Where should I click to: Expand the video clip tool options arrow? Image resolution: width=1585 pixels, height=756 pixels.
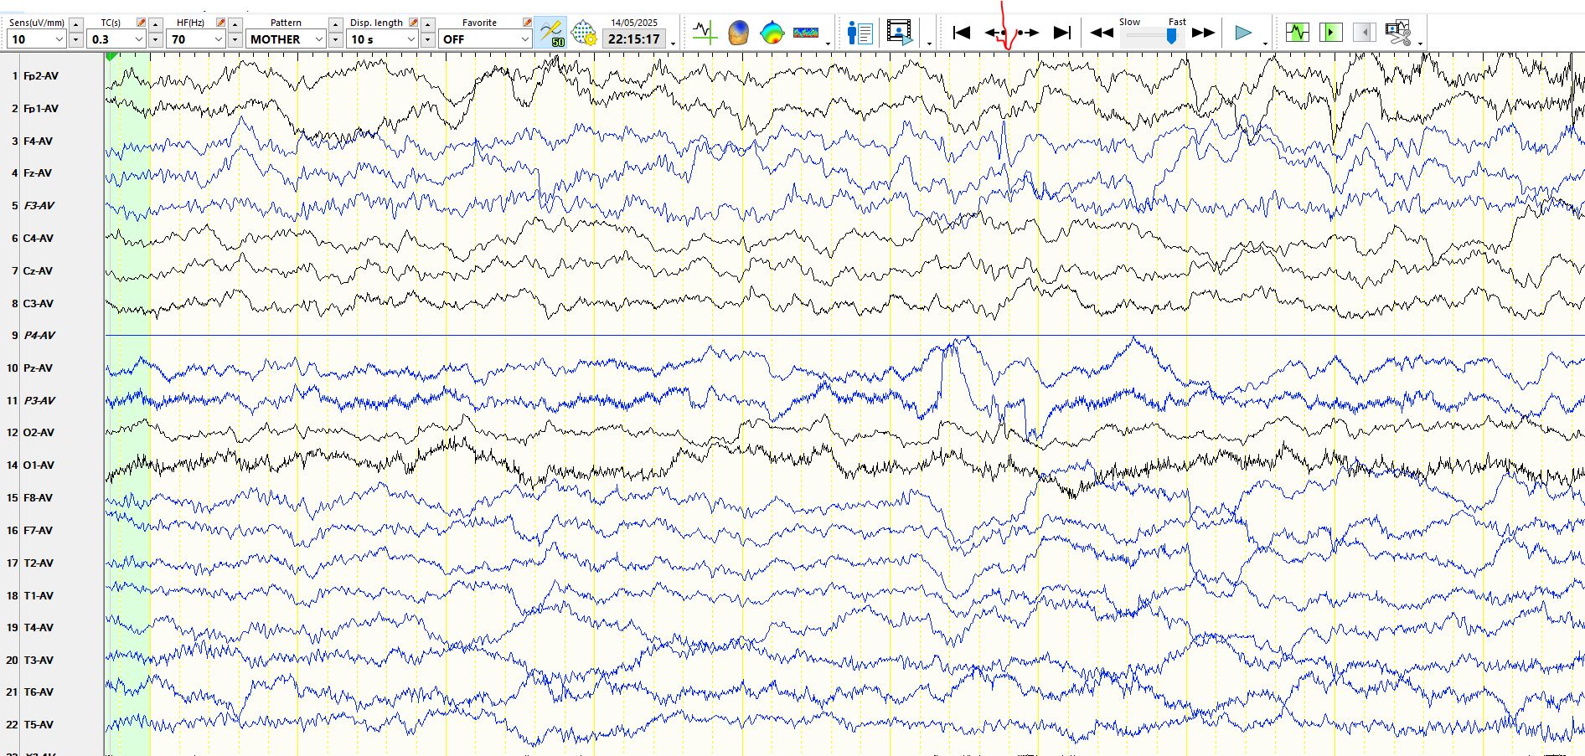click(1420, 43)
